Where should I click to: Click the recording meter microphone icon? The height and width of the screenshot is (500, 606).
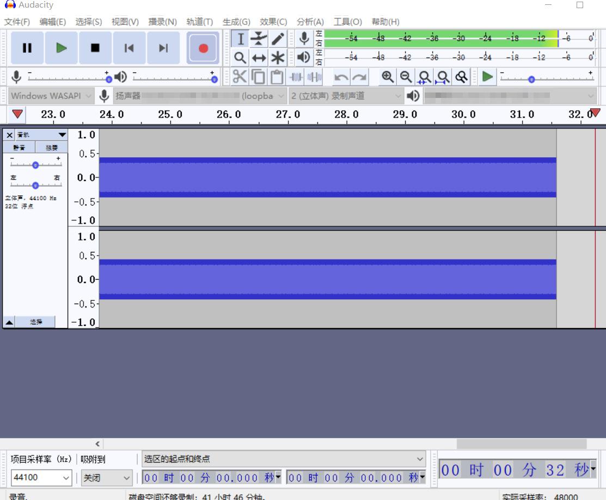(x=304, y=38)
